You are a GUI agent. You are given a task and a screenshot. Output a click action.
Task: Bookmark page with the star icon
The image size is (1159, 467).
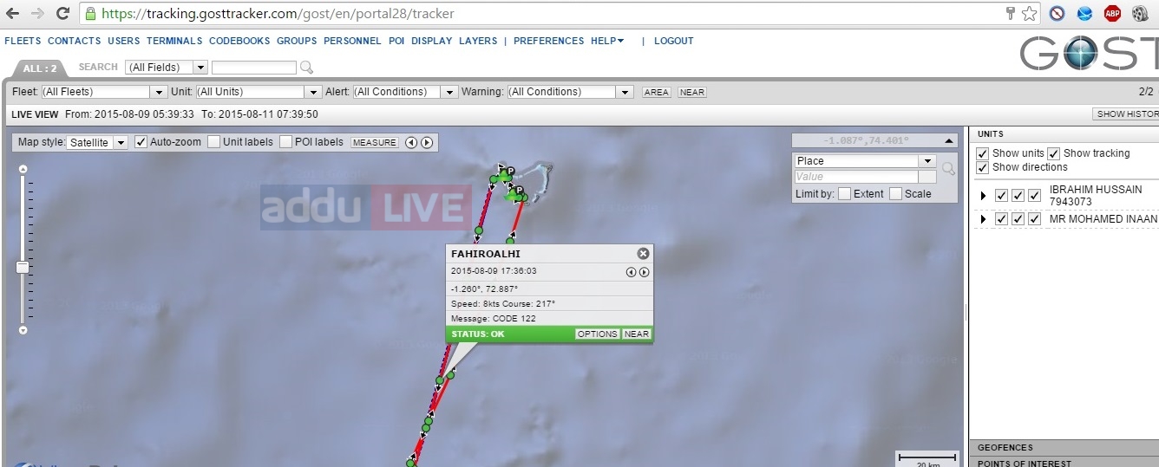pos(1030,13)
